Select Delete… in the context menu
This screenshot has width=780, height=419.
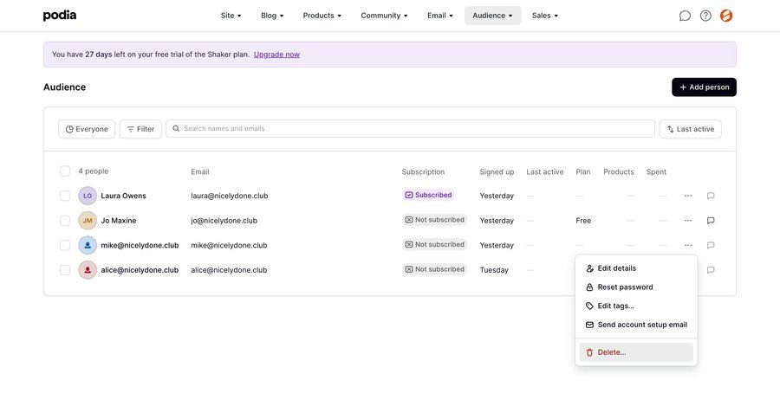coord(611,352)
